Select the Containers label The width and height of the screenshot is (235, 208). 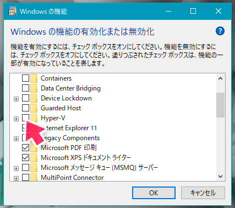[56, 78]
